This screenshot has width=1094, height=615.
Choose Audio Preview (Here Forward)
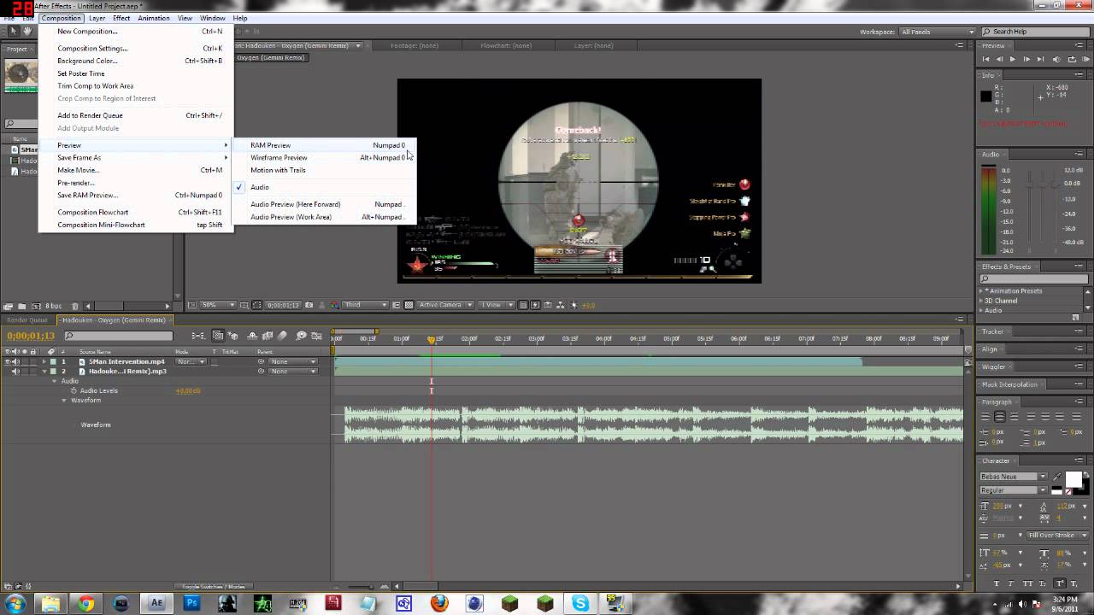pos(325,204)
